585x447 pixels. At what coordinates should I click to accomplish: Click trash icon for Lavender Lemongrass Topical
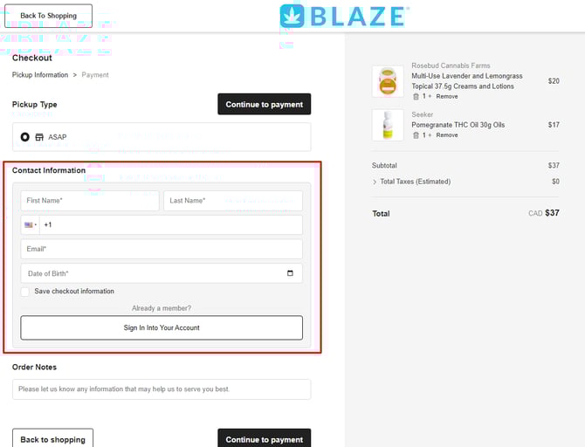coord(416,97)
